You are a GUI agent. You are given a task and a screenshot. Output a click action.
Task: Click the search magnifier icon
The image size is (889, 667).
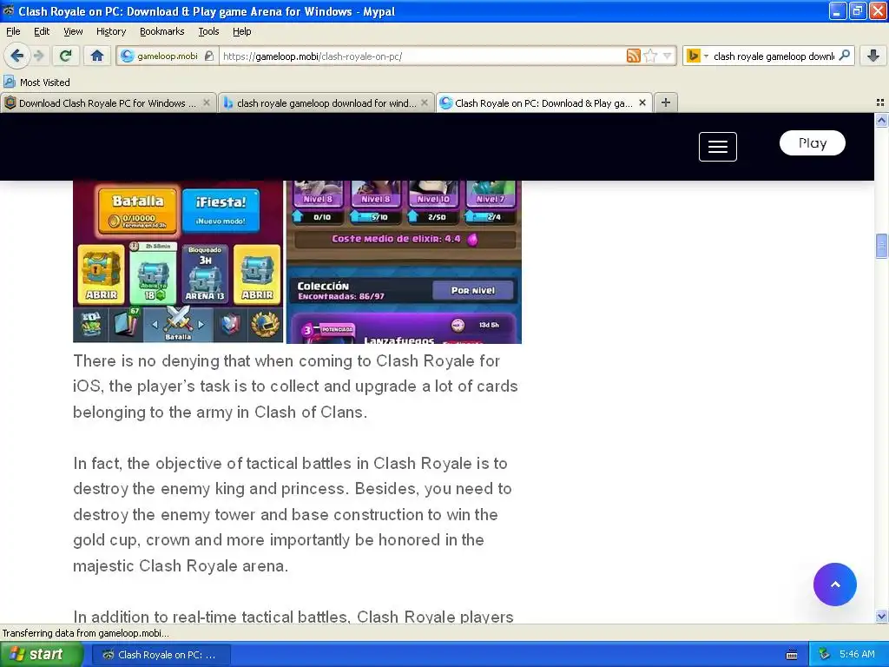(844, 56)
